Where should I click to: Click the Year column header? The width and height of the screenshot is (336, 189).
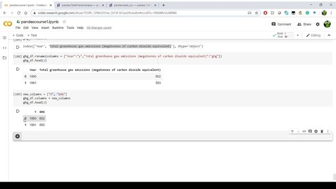click(33, 70)
